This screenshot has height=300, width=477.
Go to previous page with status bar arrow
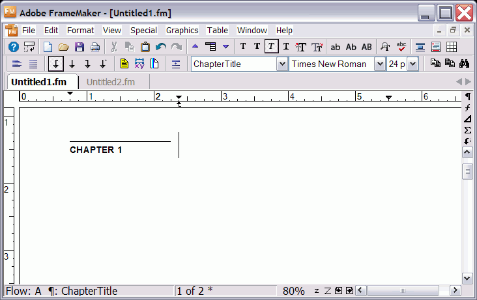pos(339,291)
